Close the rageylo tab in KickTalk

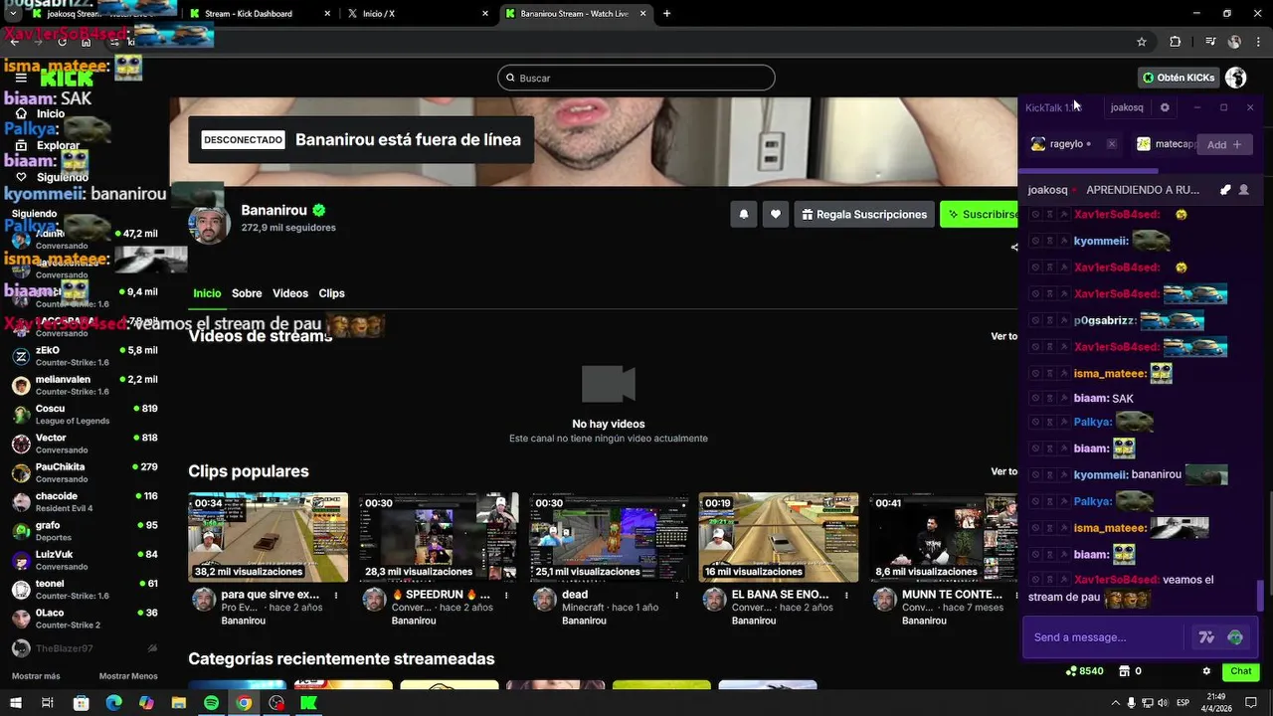pyautogui.click(x=1111, y=144)
